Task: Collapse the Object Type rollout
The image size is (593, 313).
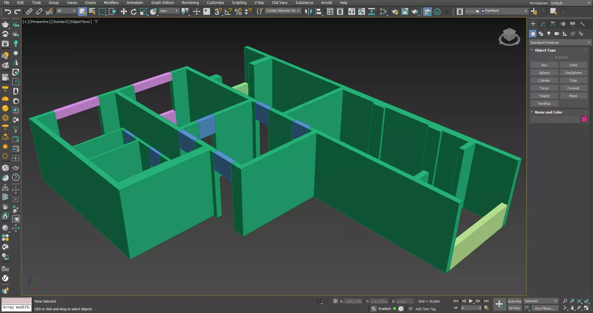Action: [x=545, y=50]
